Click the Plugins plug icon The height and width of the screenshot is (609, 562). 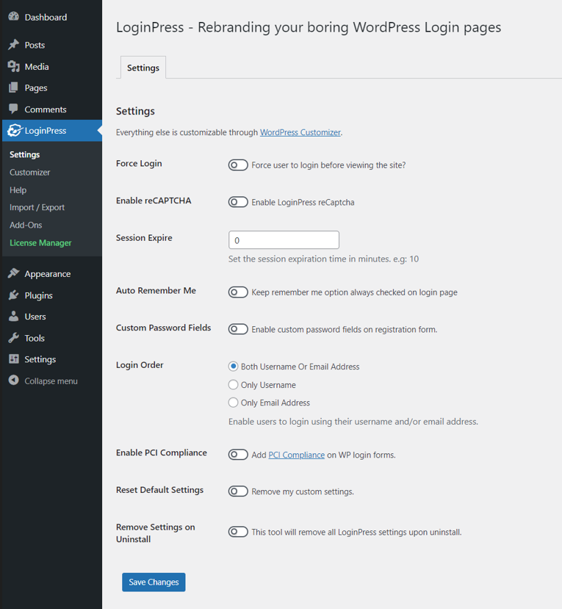(14, 295)
